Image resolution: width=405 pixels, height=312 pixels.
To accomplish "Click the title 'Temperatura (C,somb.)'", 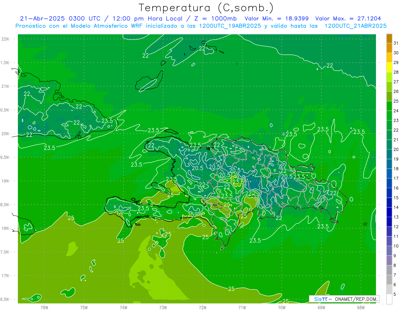I will click(206, 8).
